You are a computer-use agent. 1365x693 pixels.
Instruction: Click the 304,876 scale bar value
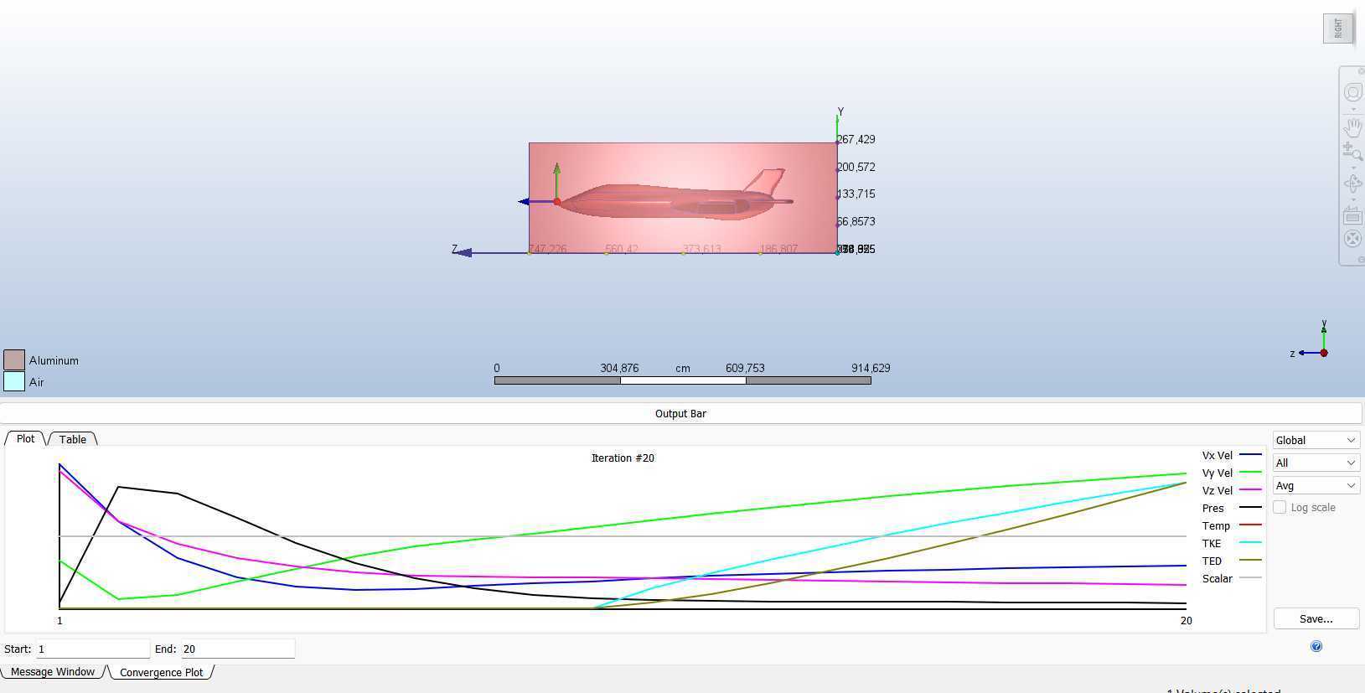point(619,368)
